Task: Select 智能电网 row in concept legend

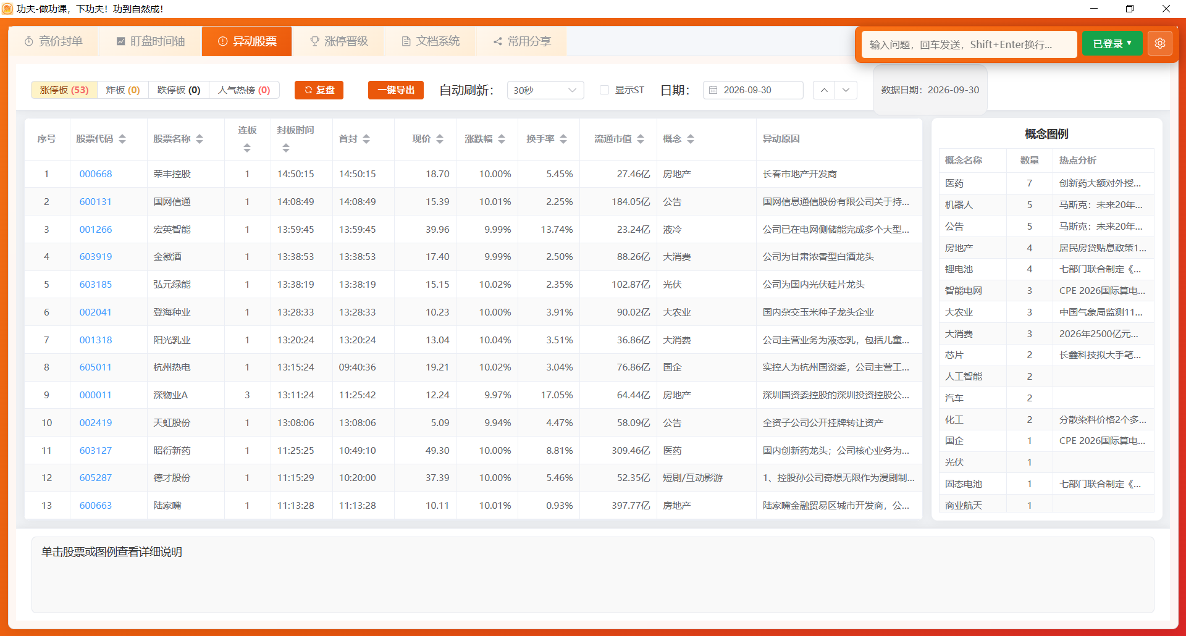Action: [x=1046, y=291]
